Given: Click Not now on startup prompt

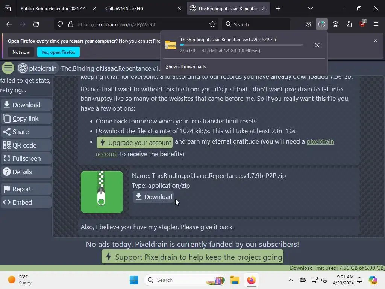Looking at the screenshot, I should pyautogui.click(x=21, y=52).
